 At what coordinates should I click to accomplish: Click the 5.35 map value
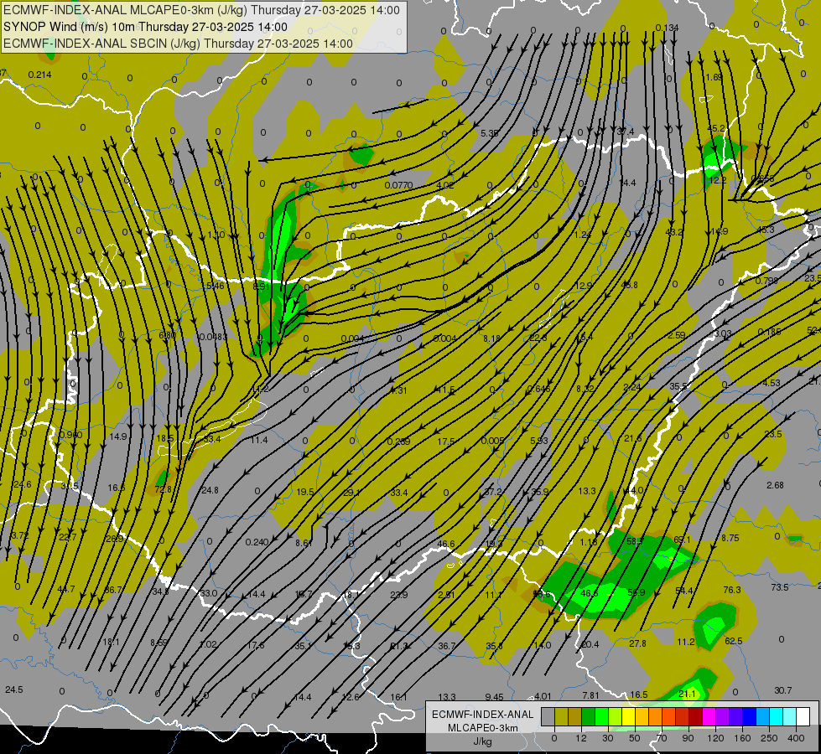point(490,133)
